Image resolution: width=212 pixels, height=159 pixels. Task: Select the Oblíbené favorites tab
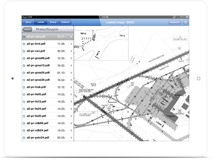tap(65, 22)
